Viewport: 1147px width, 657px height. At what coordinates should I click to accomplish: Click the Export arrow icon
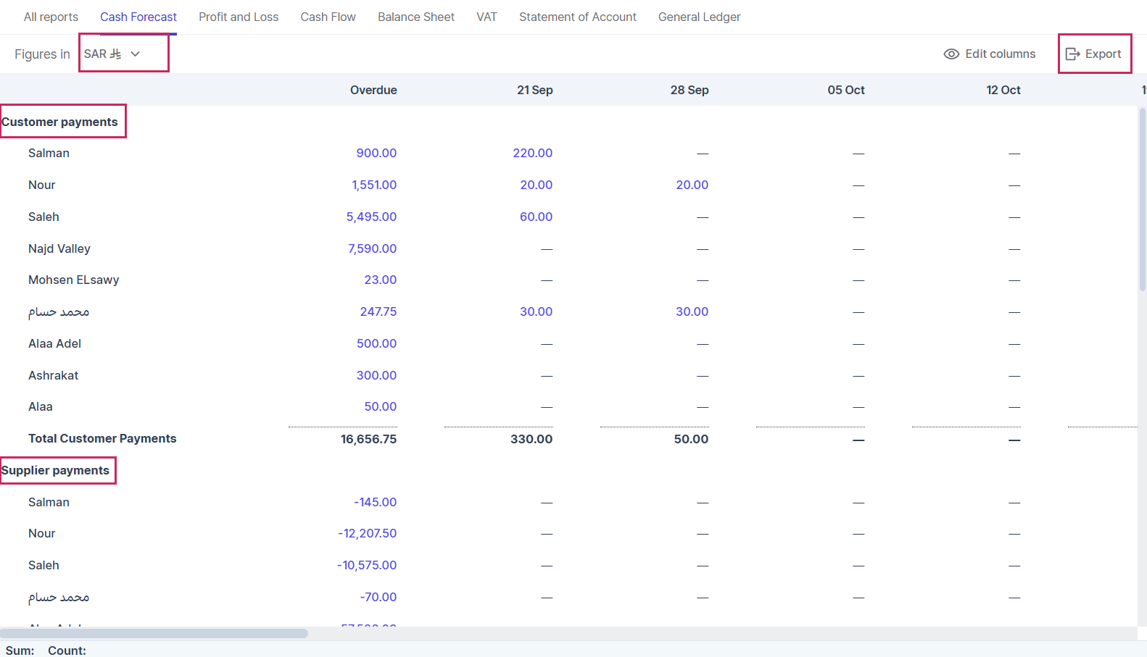pyautogui.click(x=1072, y=54)
